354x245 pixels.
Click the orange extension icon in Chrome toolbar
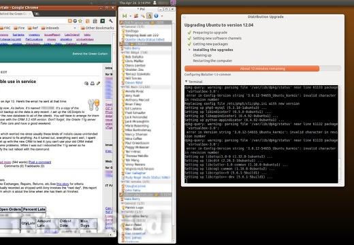coord(88,21)
